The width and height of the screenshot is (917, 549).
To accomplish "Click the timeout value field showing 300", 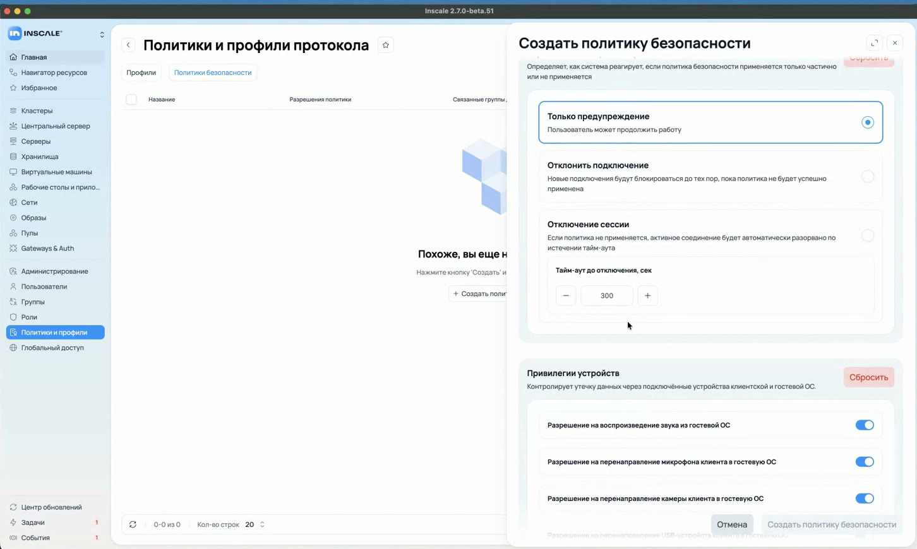I will click(x=607, y=295).
